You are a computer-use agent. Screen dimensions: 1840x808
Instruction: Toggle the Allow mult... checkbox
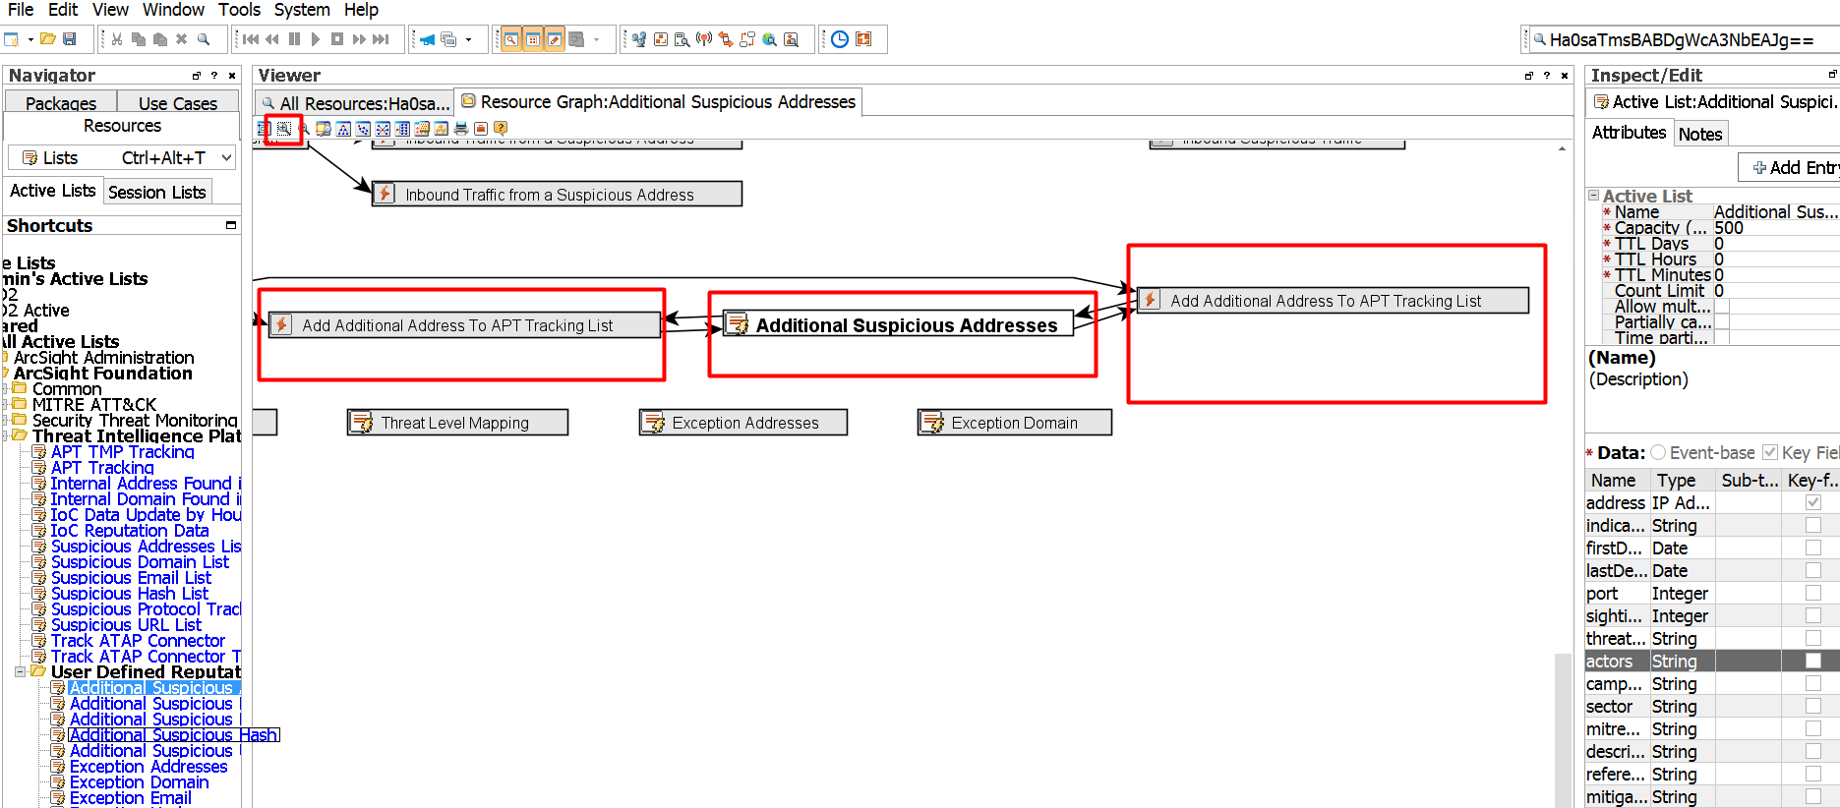pyautogui.click(x=1723, y=307)
